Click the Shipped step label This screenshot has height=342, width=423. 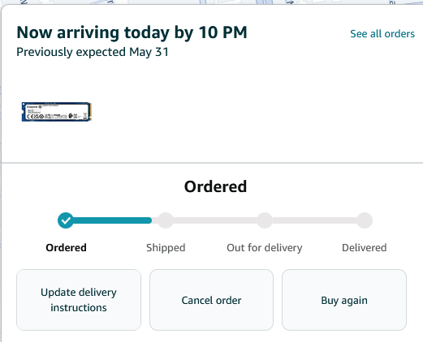166,248
